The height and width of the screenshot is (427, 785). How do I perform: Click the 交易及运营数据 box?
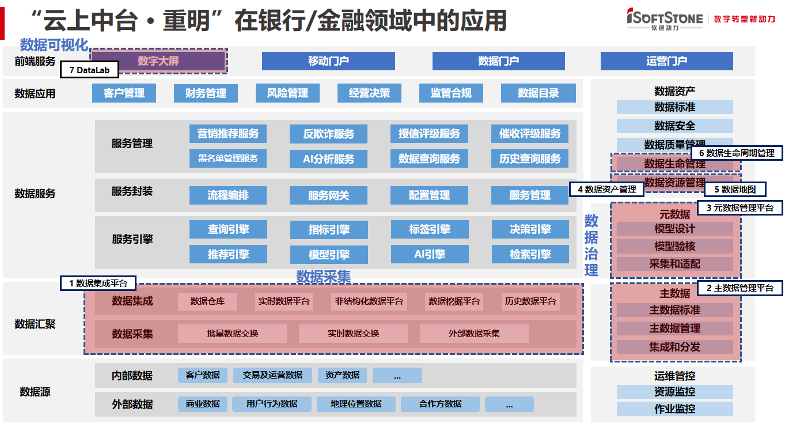point(272,375)
